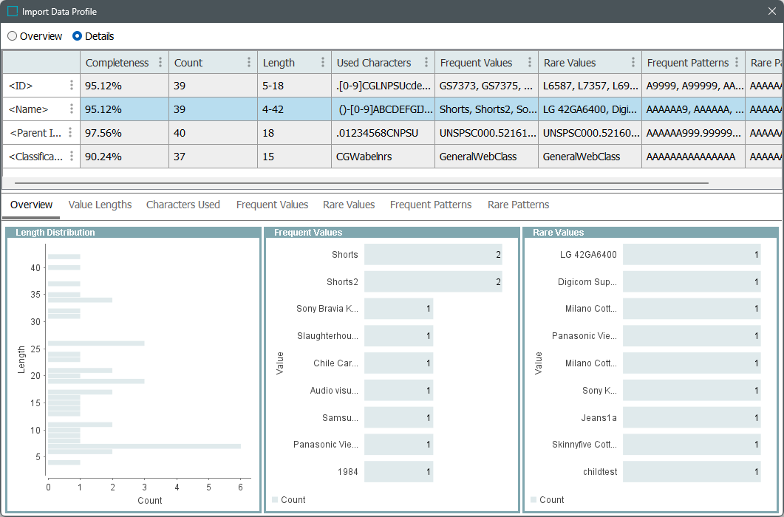Open the <Parent I... row options menu

[70, 132]
